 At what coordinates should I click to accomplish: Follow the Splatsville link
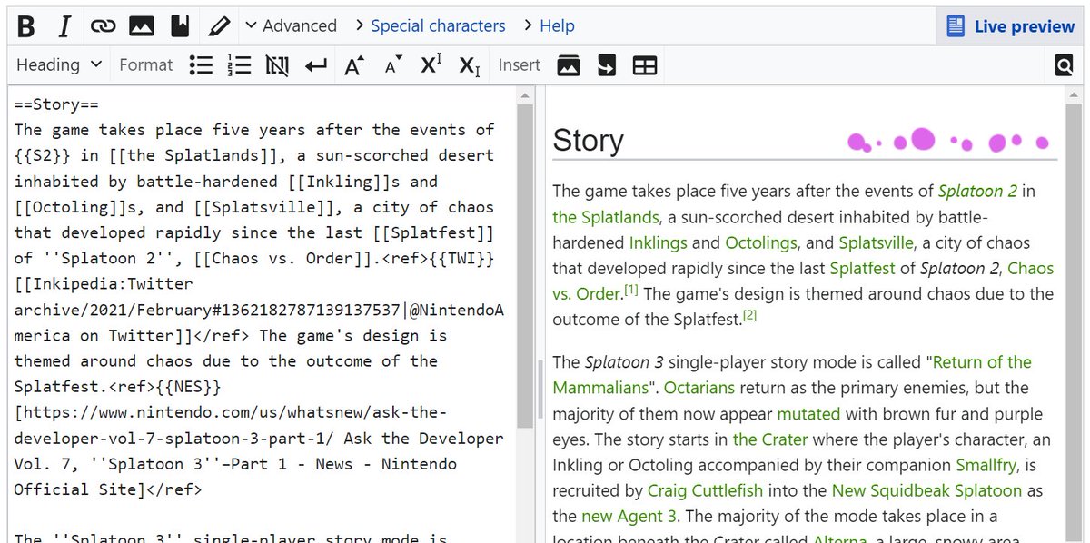(x=876, y=242)
